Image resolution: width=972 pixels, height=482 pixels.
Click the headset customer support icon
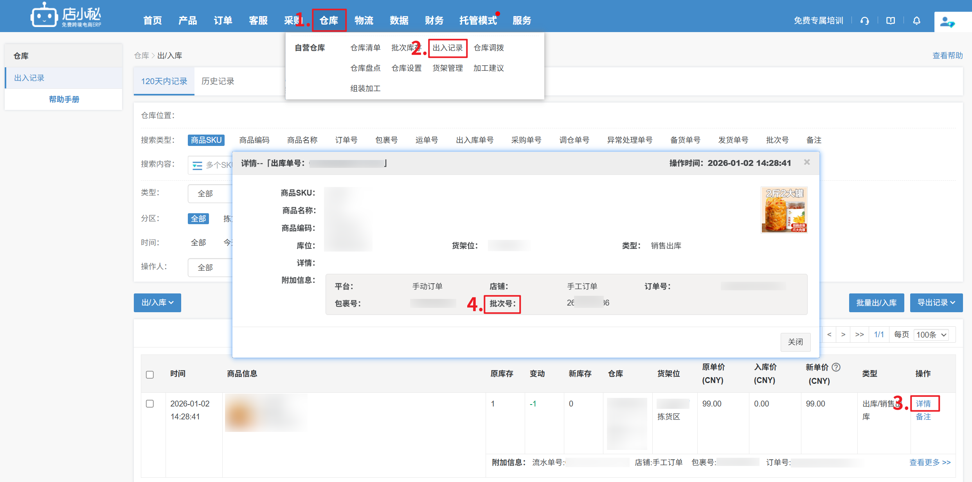click(865, 21)
